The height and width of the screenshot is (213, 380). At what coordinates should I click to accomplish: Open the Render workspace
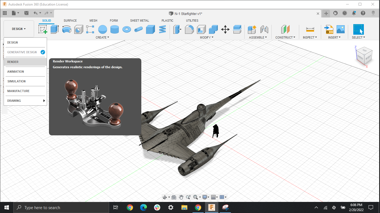(13, 62)
